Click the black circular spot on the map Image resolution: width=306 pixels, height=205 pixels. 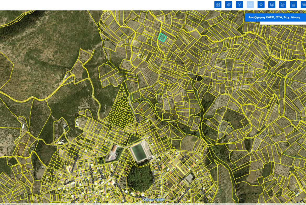[199, 78]
